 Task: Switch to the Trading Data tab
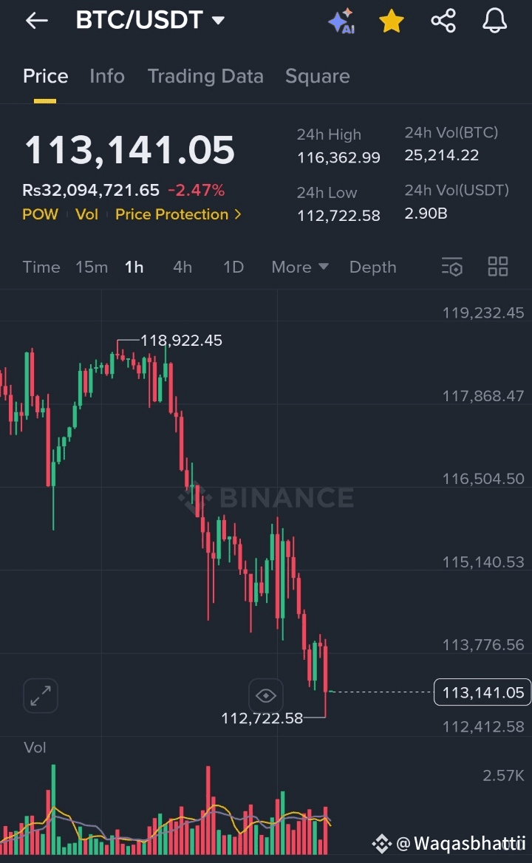tap(205, 76)
